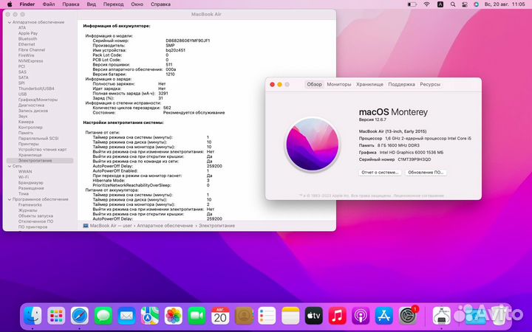Select Журналы in the sidebar
This screenshot has width=532, height=332.
coord(28,210)
